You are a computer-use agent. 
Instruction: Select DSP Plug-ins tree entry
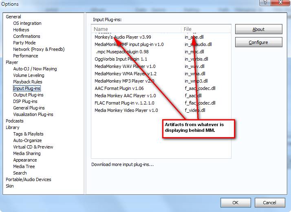point(25,101)
